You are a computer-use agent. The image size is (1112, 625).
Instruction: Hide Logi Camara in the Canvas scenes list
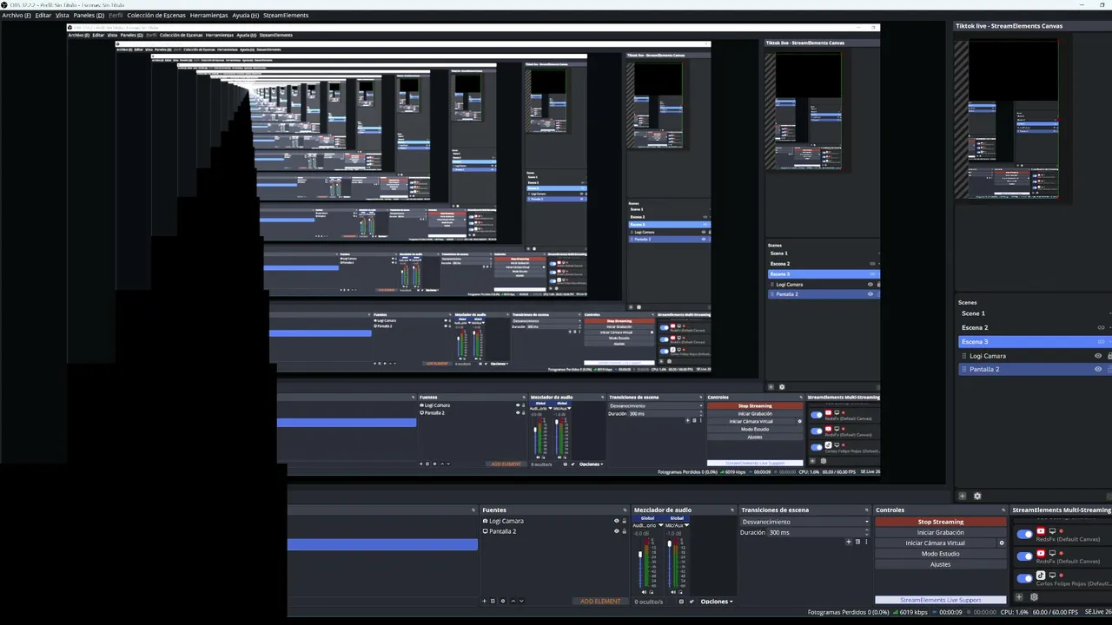tap(1098, 356)
